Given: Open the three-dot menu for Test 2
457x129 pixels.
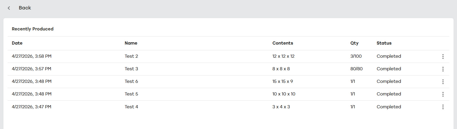Looking at the screenshot, I should [x=443, y=56].
